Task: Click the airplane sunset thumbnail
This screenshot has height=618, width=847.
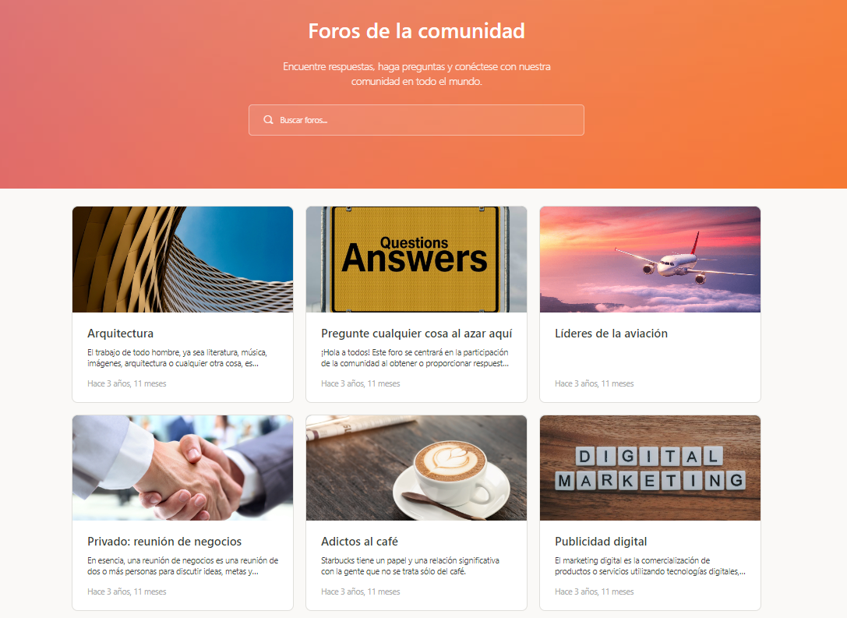Action: click(650, 260)
